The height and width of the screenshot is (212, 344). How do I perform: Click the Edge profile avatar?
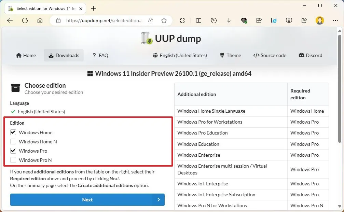click(319, 20)
